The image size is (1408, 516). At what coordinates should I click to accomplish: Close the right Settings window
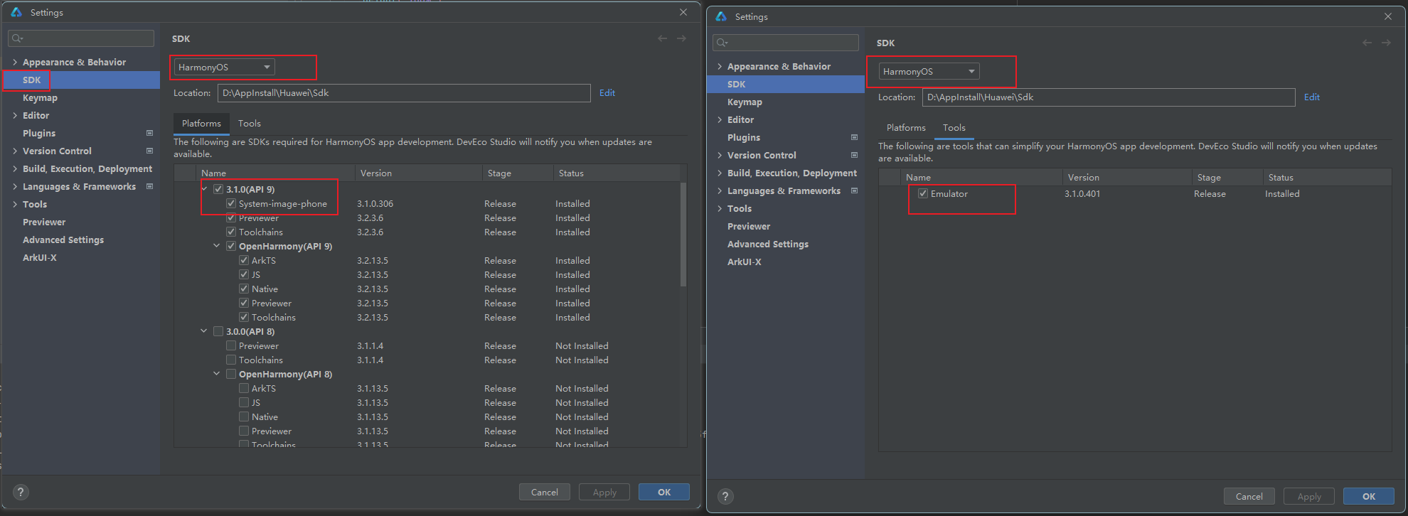point(1388,16)
